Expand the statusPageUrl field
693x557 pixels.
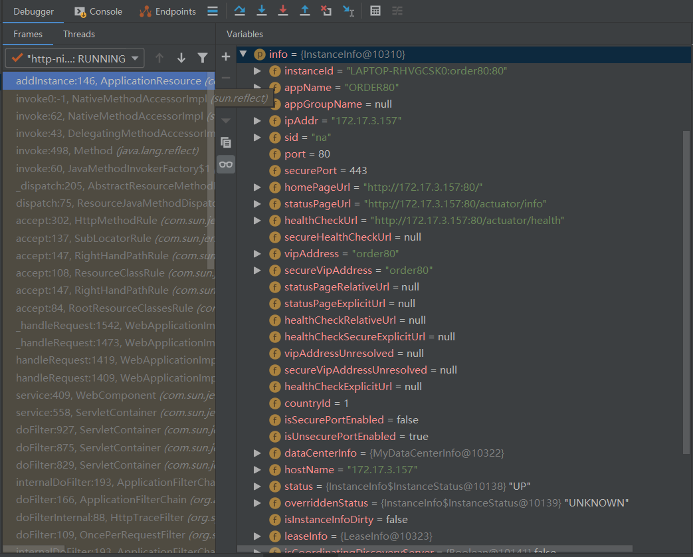[257, 204]
